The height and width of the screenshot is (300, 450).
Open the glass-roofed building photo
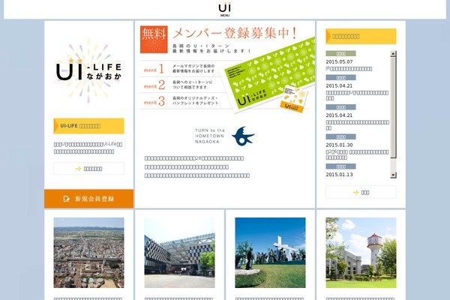tap(179, 253)
